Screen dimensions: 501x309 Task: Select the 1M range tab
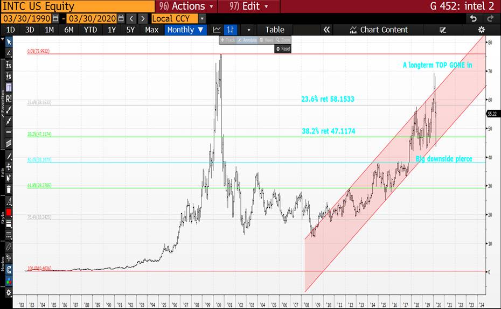pyautogui.click(x=49, y=30)
